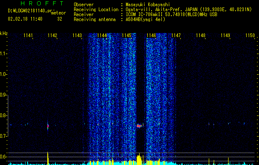This screenshot has width=259, height=165.
Task: Click the 1145 time axis label
Action: point(126,35)
